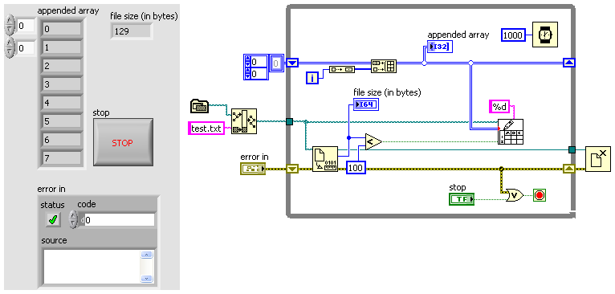Screen dimensions: 615x294
Task: Select the Less Than comparison node
Action: click(x=373, y=141)
